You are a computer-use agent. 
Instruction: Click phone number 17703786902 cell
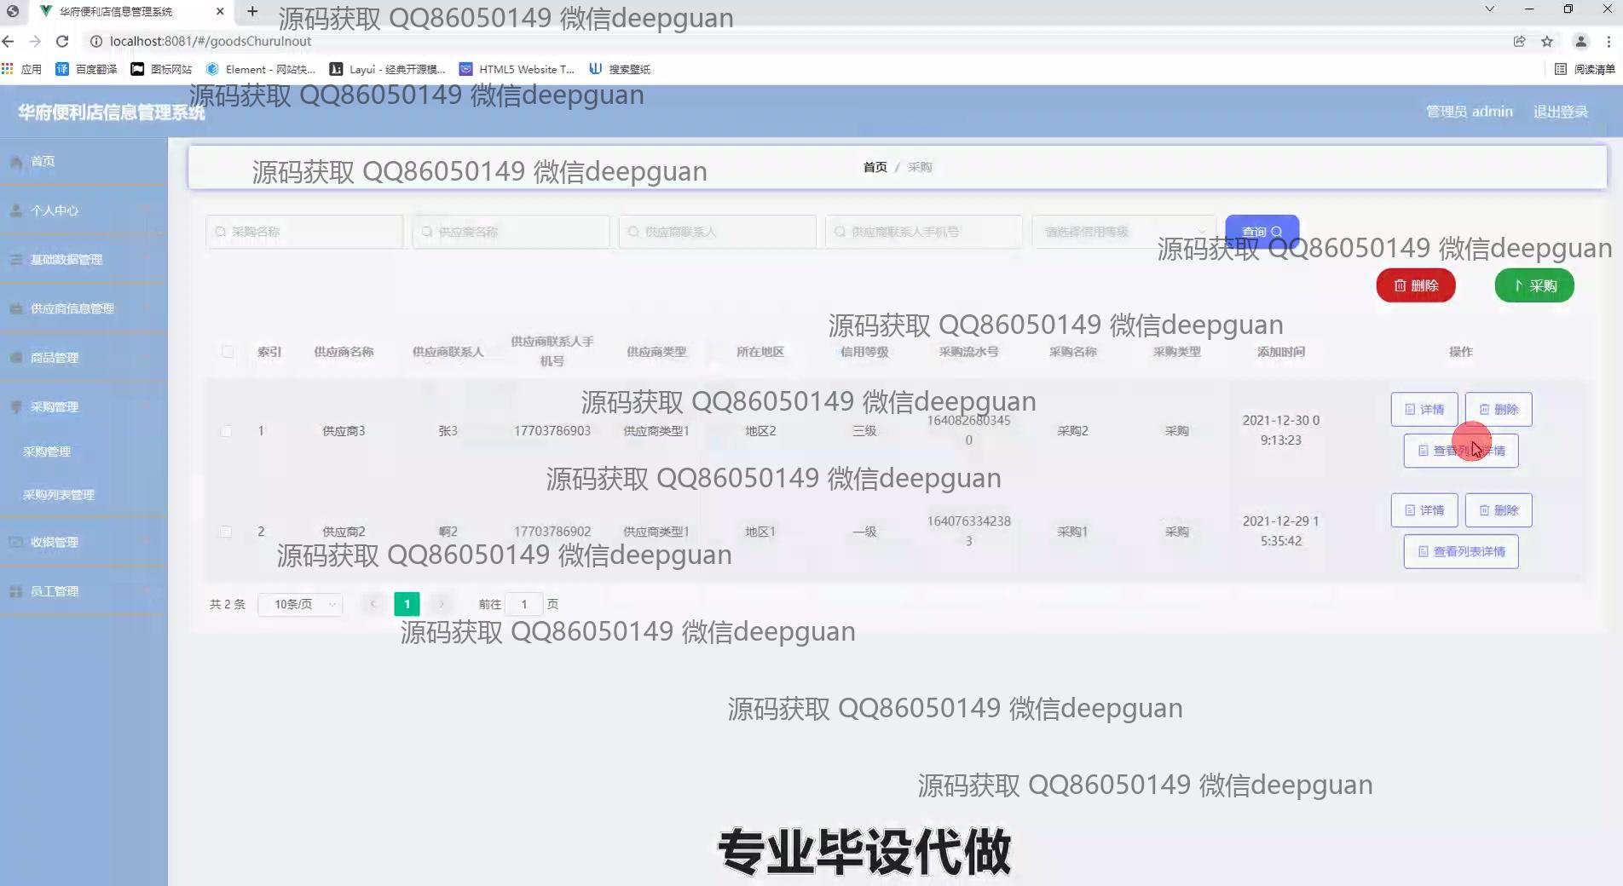[552, 532]
